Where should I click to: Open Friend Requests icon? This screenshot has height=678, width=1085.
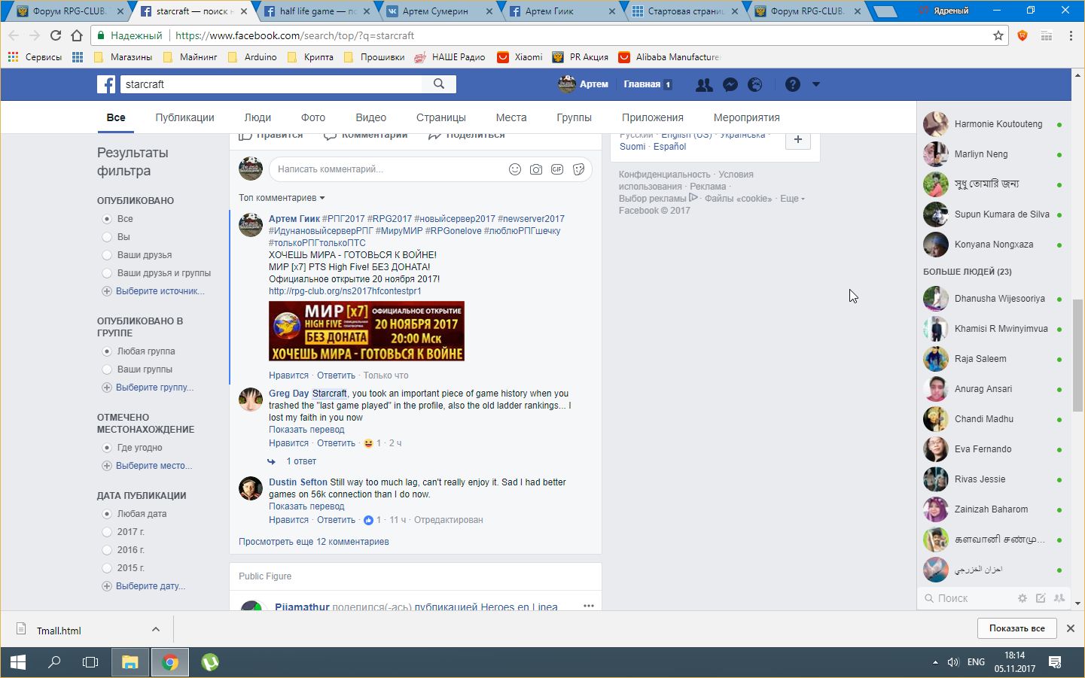tap(704, 85)
